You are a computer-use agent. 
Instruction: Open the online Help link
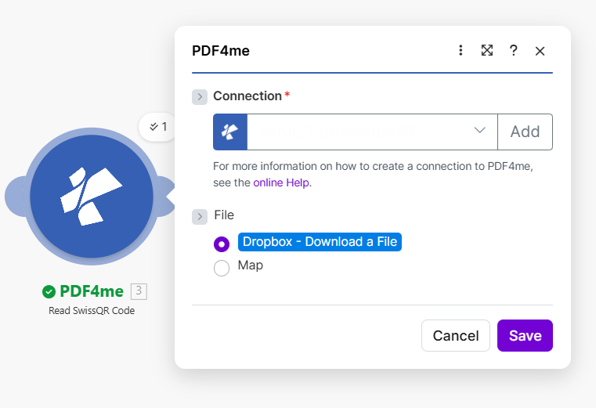(281, 182)
